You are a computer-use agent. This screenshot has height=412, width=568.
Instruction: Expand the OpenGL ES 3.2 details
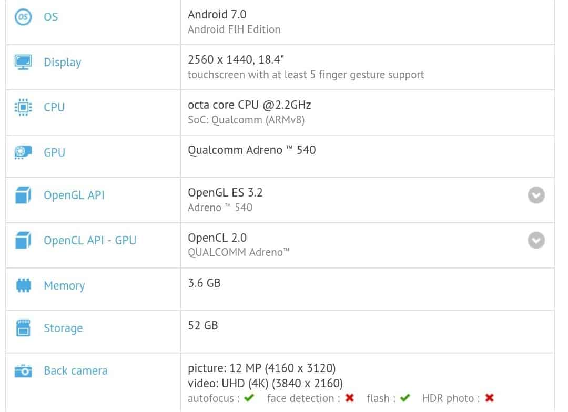click(536, 195)
